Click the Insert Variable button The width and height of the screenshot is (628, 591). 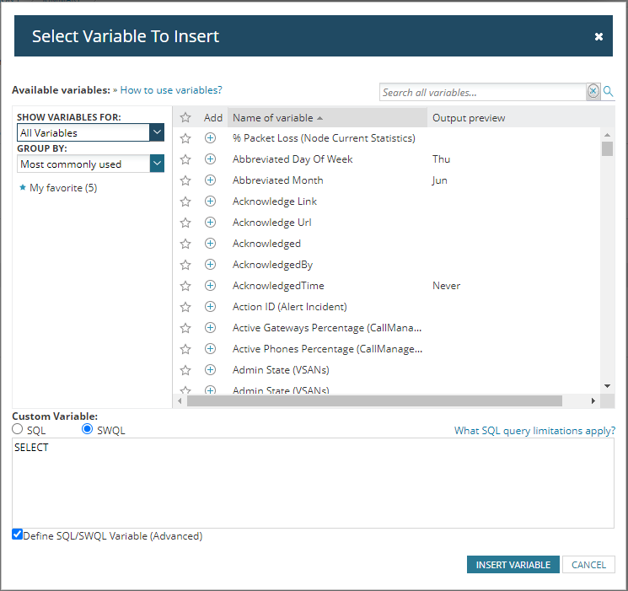[x=513, y=565]
